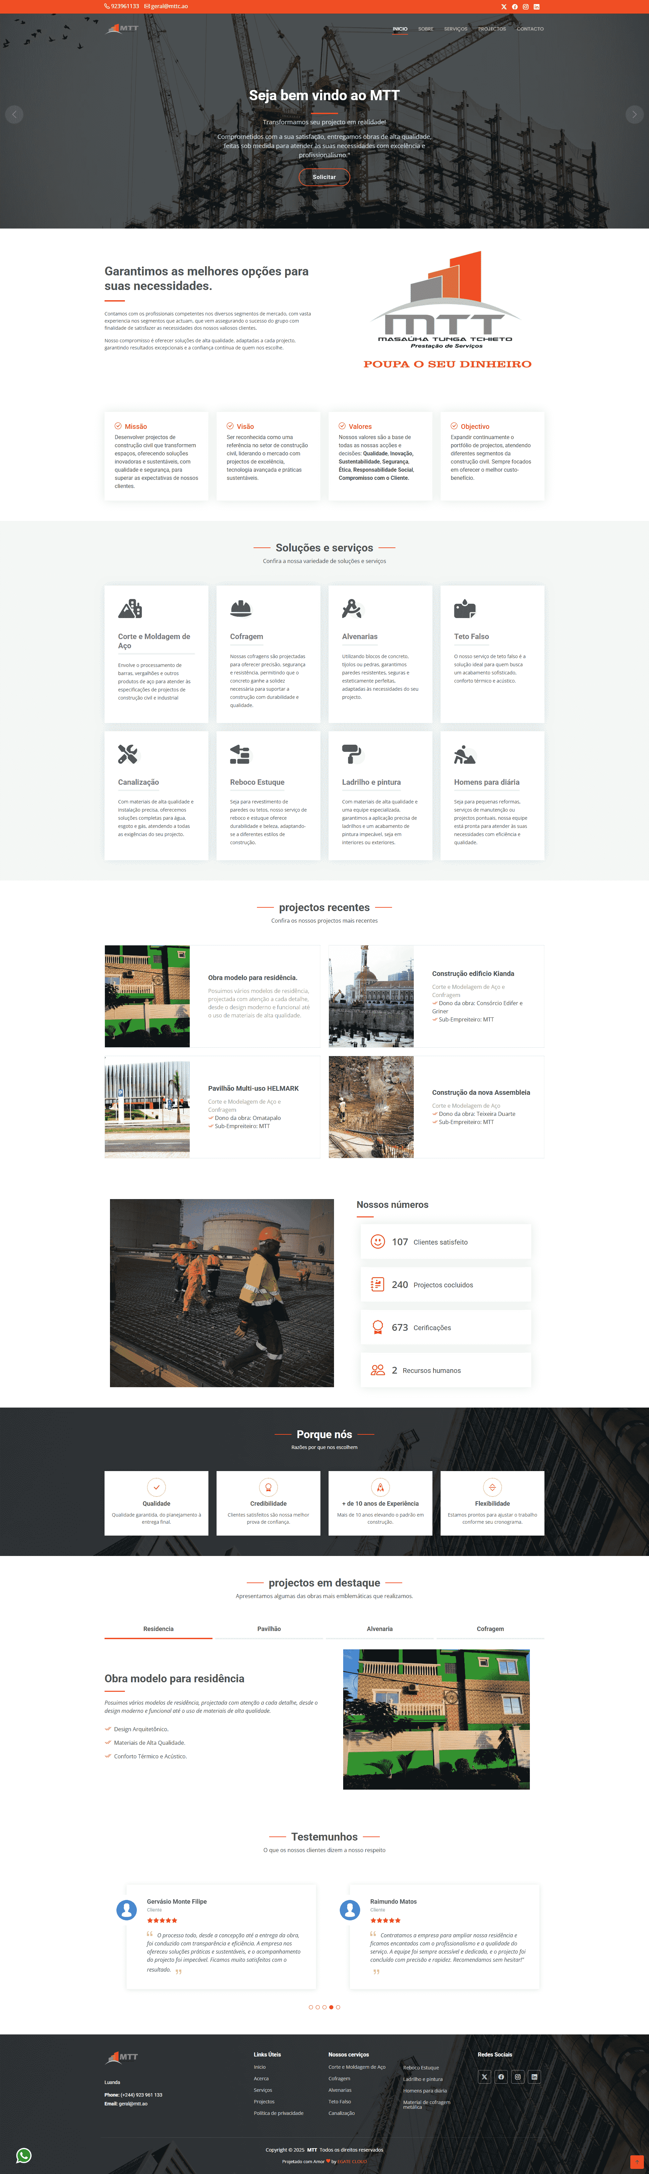Viewport: 649px width, 2174px height.
Task: Open the X (Twitter) icon in the top bar
Action: 504,7
